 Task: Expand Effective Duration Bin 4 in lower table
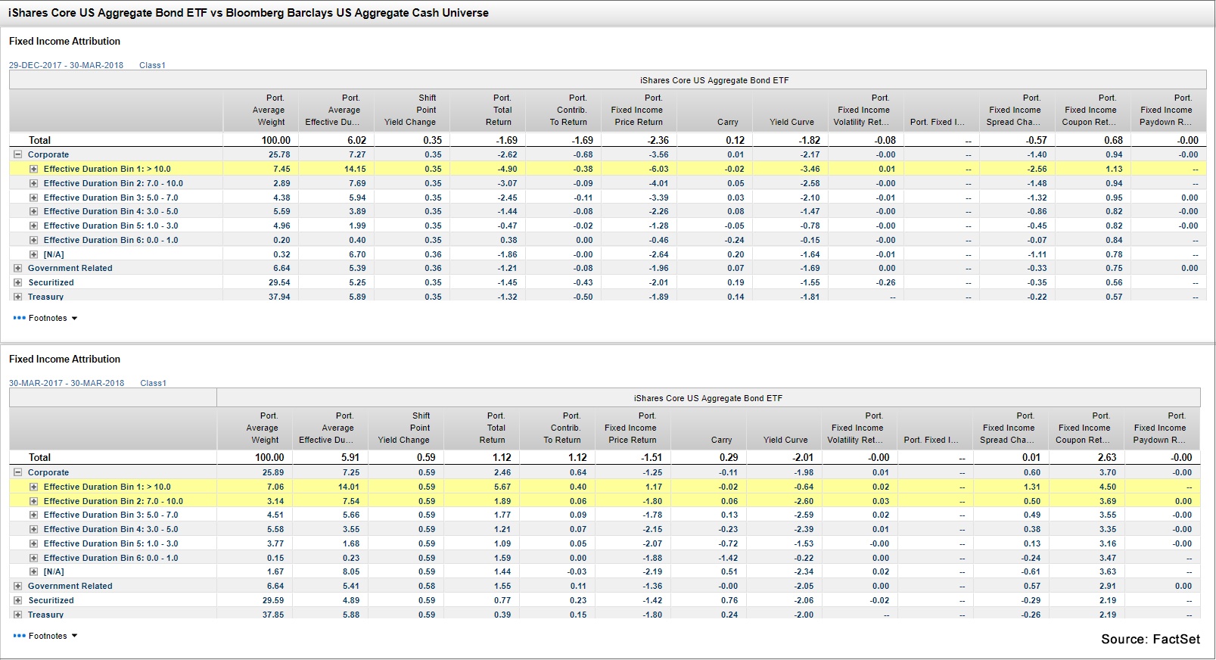point(33,529)
